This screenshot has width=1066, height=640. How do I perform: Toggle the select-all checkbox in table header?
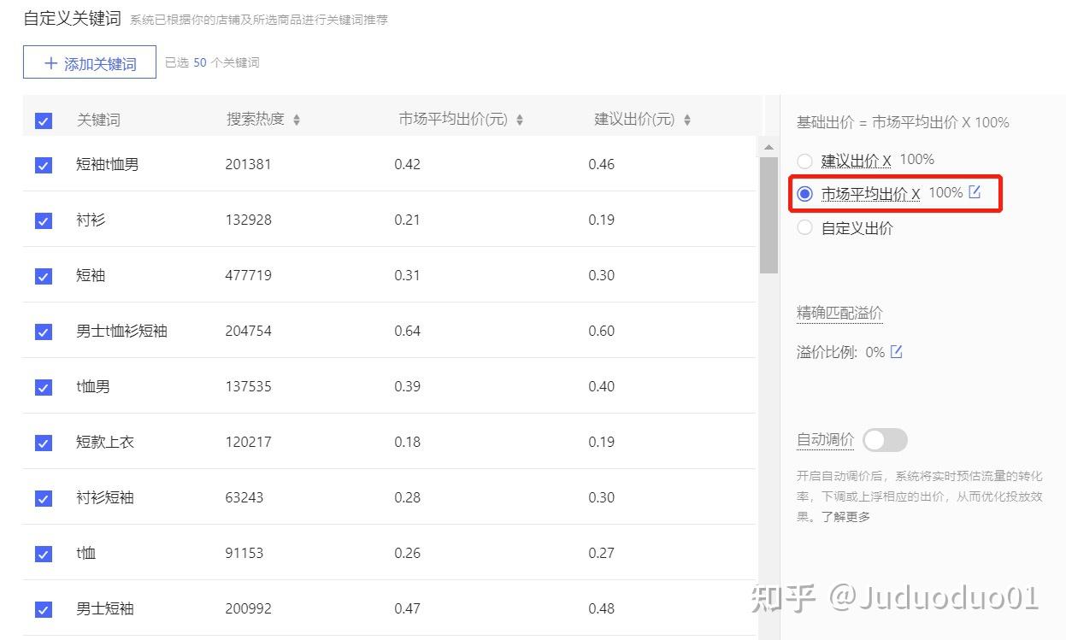44,120
